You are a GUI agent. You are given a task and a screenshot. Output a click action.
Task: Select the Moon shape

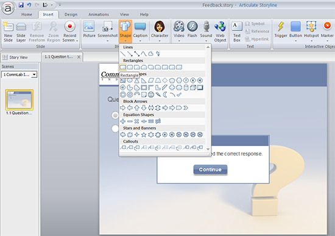click(x=165, y=95)
